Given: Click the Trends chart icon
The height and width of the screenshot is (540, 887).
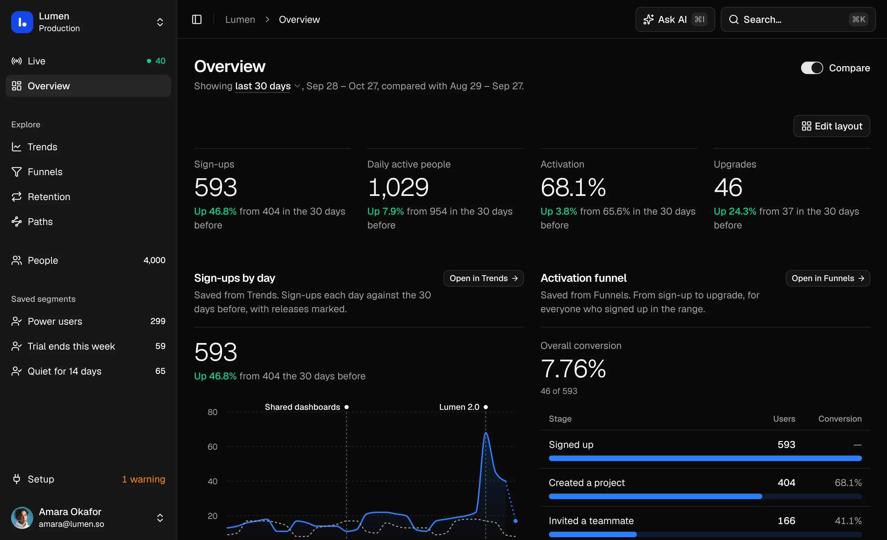Looking at the screenshot, I should tap(17, 147).
